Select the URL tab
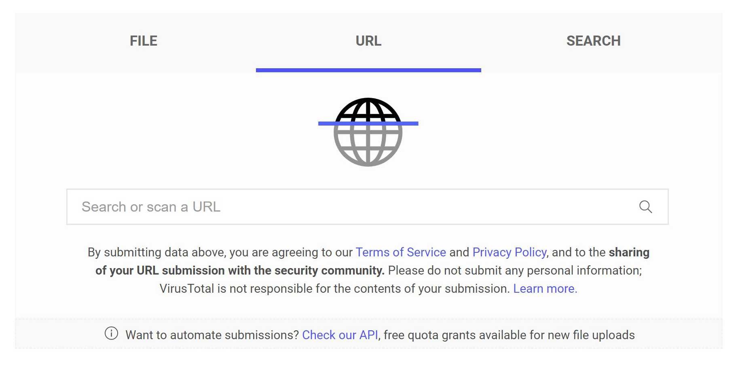This screenshot has height=365, width=740. (x=368, y=41)
